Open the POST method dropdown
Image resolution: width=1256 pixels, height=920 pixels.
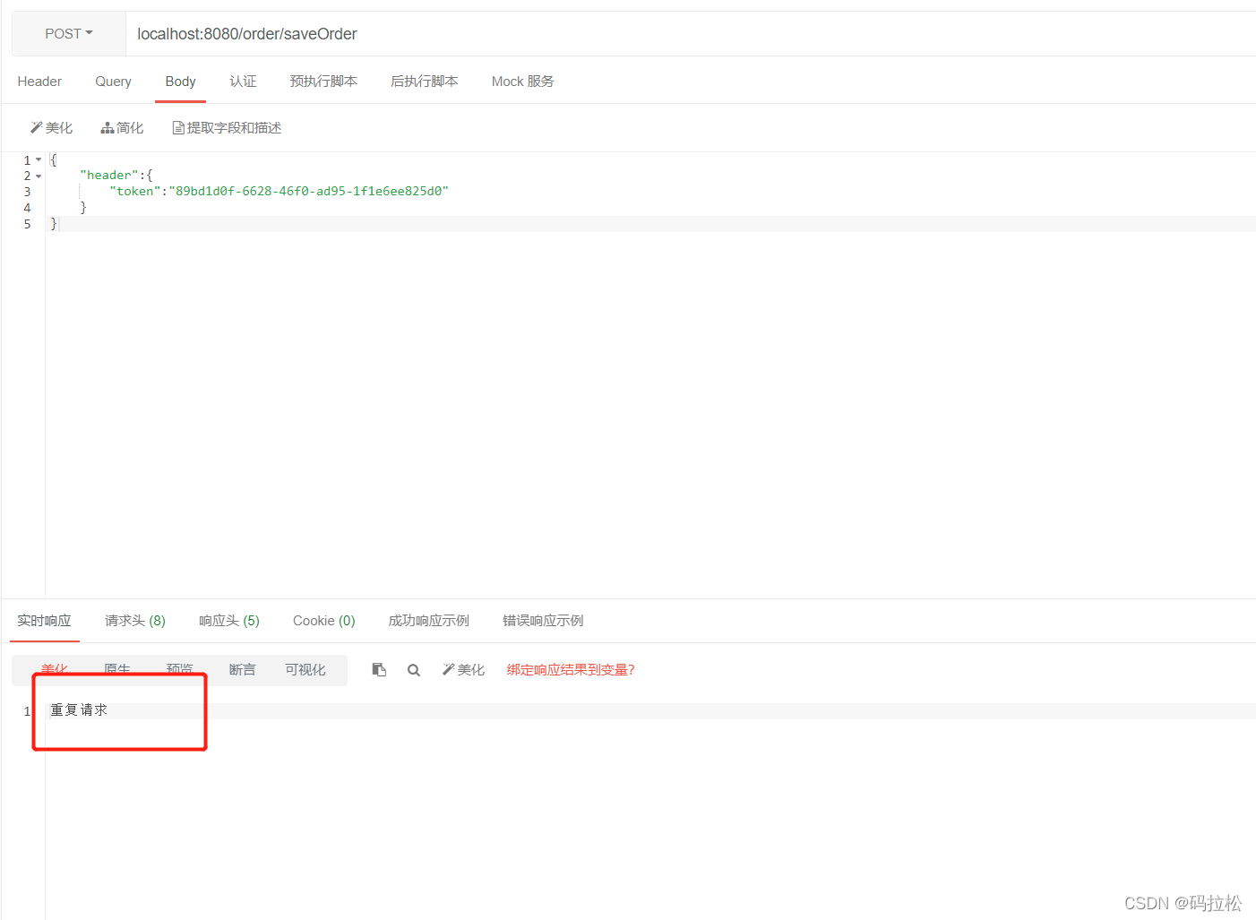tap(69, 34)
